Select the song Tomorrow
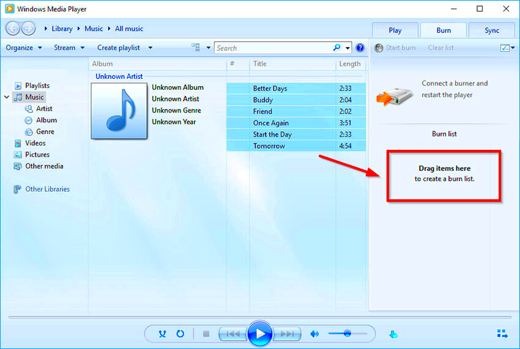 (296, 146)
